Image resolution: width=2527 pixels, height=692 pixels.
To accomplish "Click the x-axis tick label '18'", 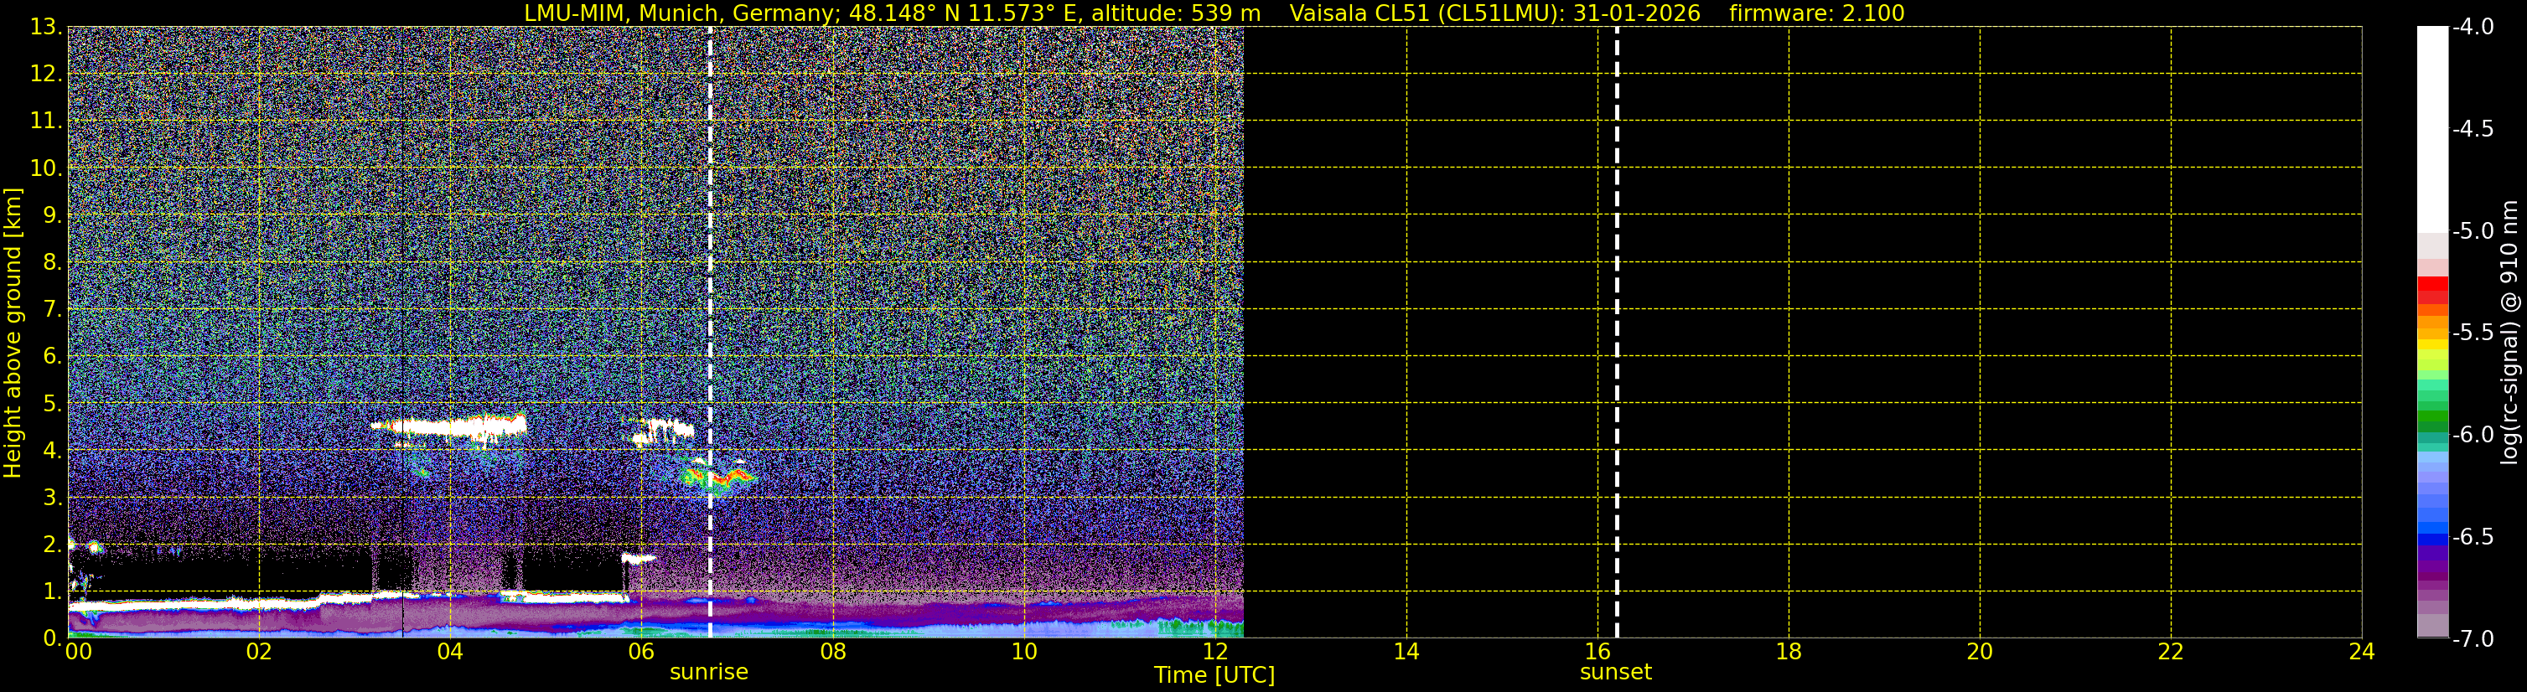I will pos(1789,652).
